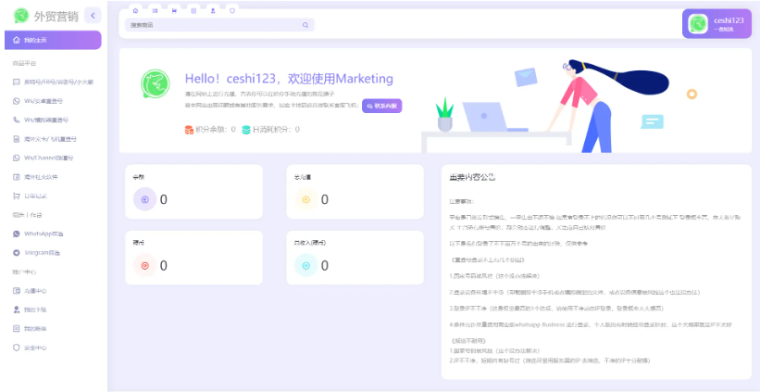Click the ceshi123 avatar in top right
Viewport: 760px width, 392px height.
click(x=699, y=24)
